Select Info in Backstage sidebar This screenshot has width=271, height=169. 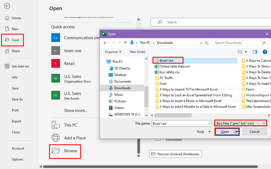click(x=15, y=77)
